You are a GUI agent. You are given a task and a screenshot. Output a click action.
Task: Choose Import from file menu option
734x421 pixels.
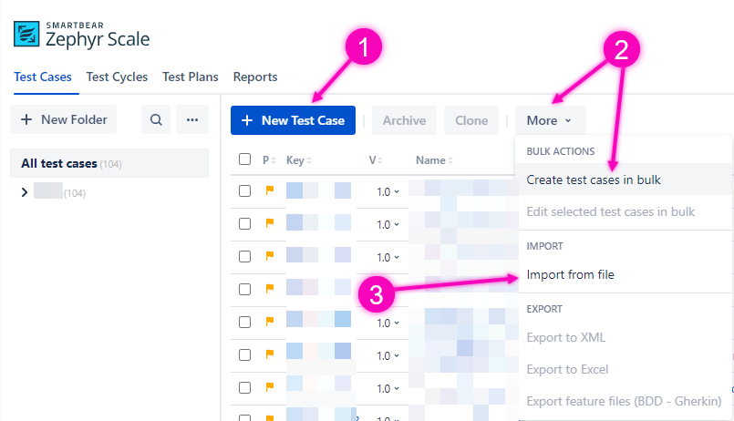(570, 274)
